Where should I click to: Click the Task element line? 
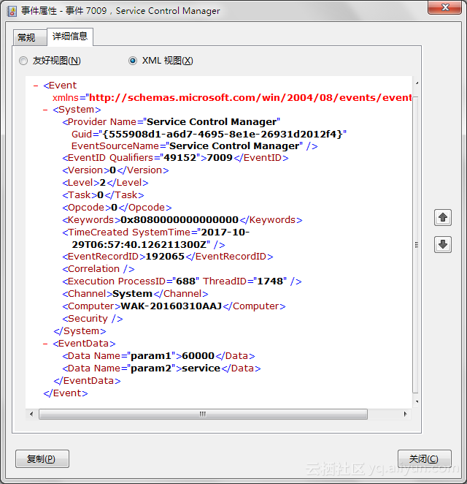pos(103,195)
